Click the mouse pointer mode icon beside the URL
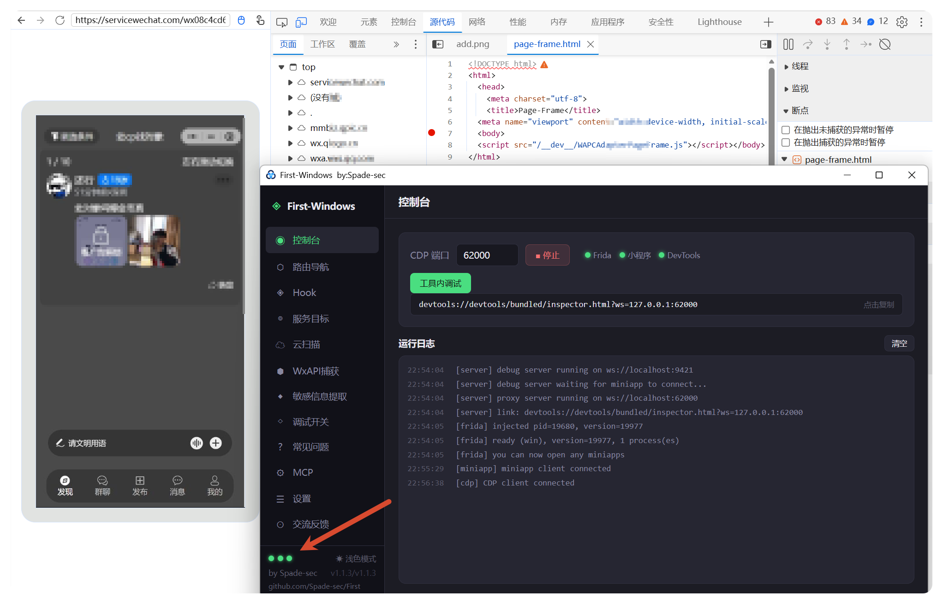The width and height of the screenshot is (943, 604). (241, 20)
